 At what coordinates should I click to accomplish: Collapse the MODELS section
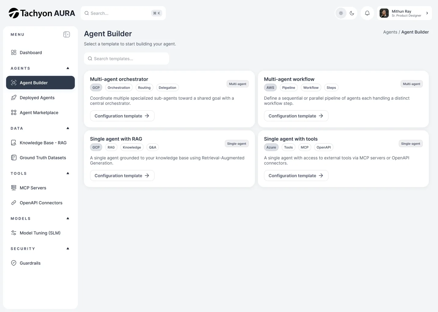(x=68, y=218)
